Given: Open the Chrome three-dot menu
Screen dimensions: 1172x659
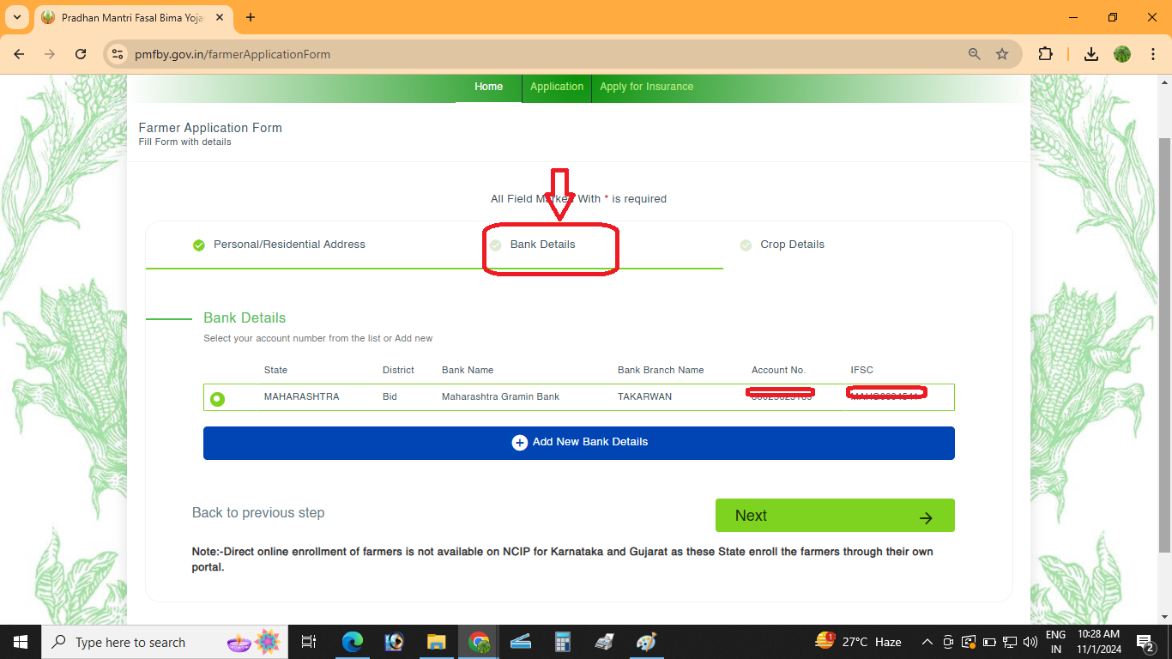Looking at the screenshot, I should coord(1153,53).
